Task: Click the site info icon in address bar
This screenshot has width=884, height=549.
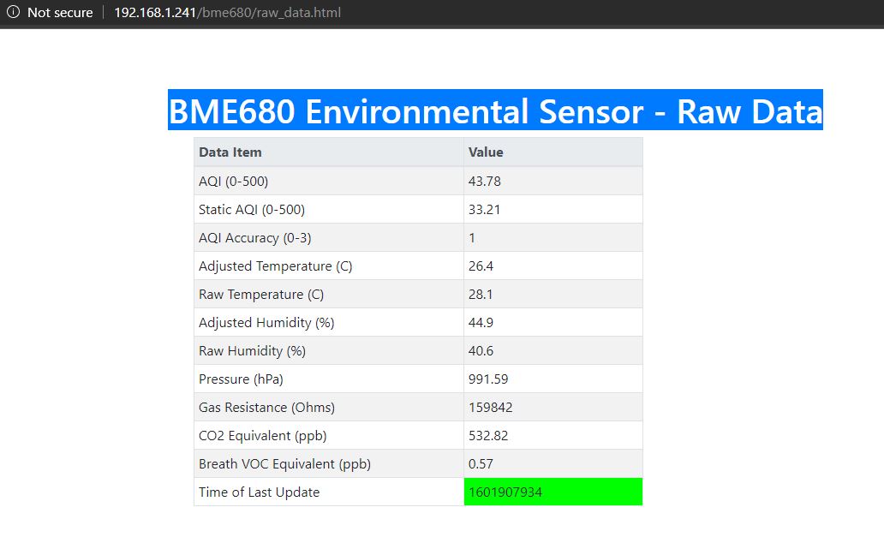Action: [13, 12]
